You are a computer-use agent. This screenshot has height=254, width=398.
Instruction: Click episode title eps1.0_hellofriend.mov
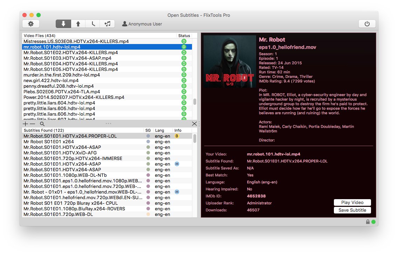pyautogui.click(x=287, y=47)
